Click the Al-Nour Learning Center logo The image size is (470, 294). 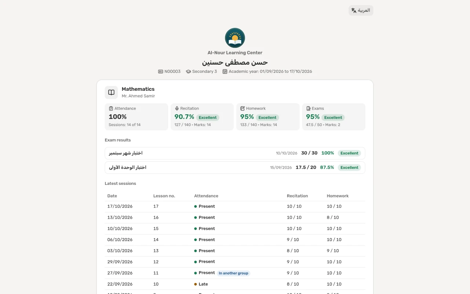[x=235, y=38]
